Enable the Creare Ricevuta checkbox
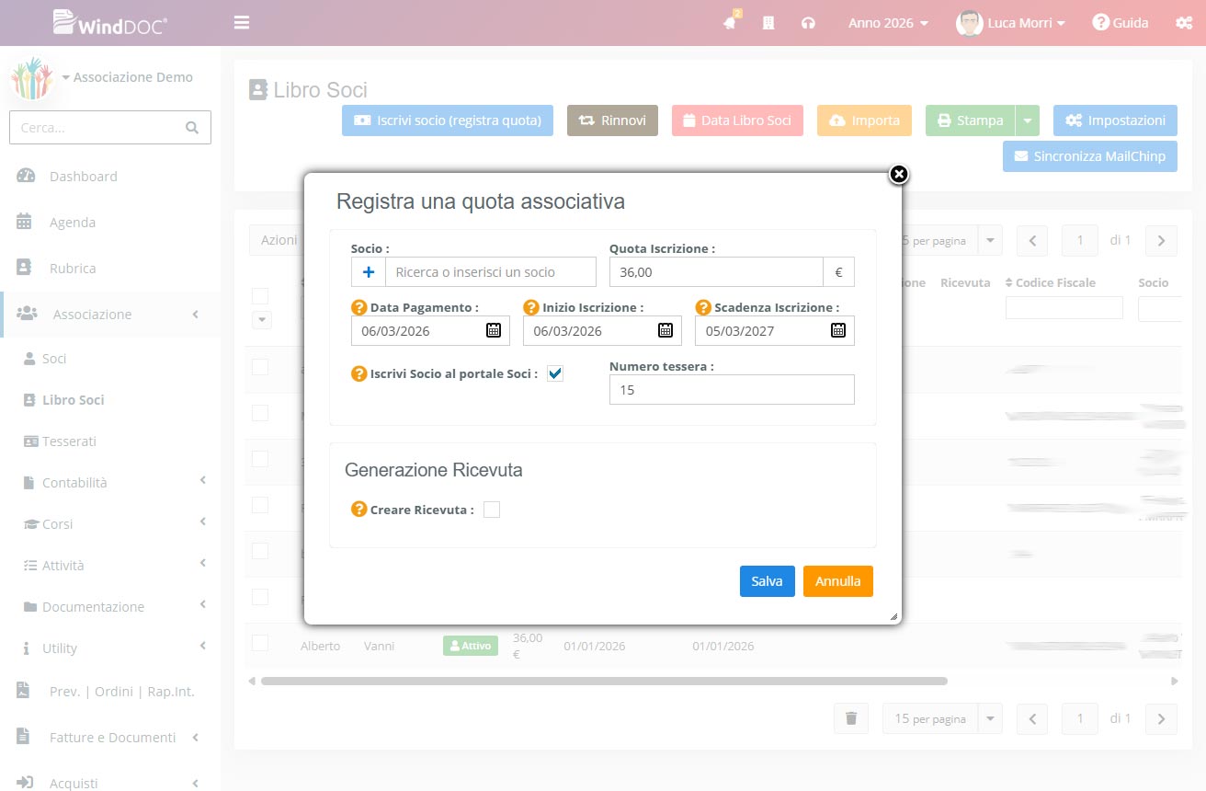The image size is (1206, 791). click(x=492, y=510)
